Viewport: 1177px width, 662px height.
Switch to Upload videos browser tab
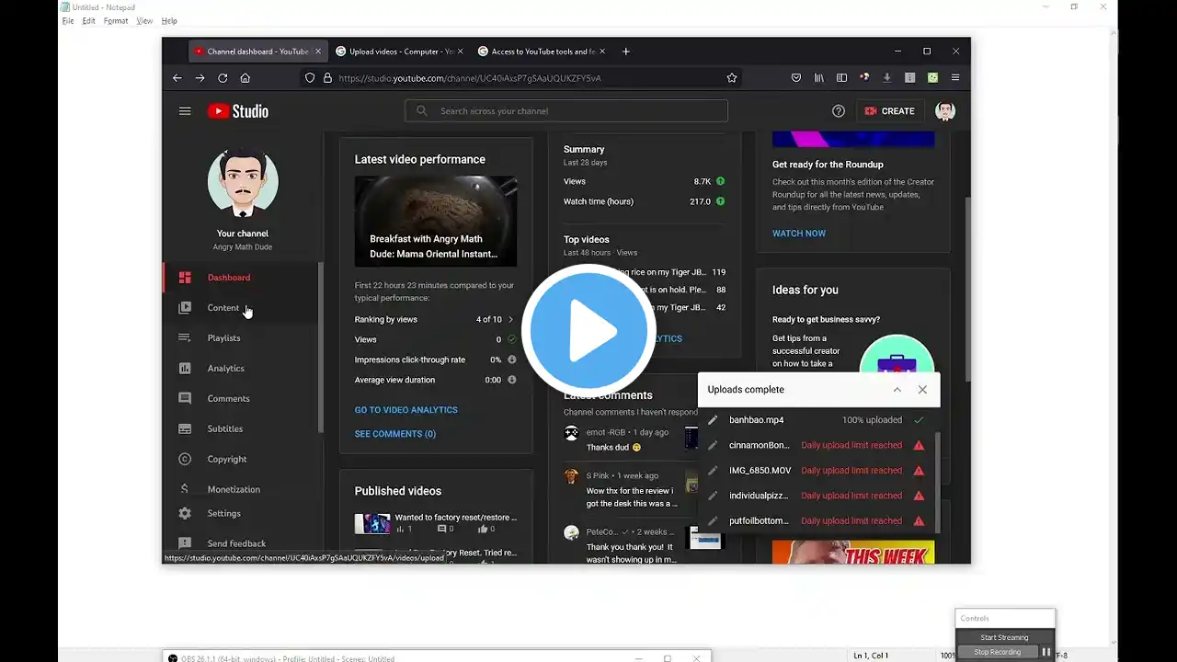pos(399,51)
